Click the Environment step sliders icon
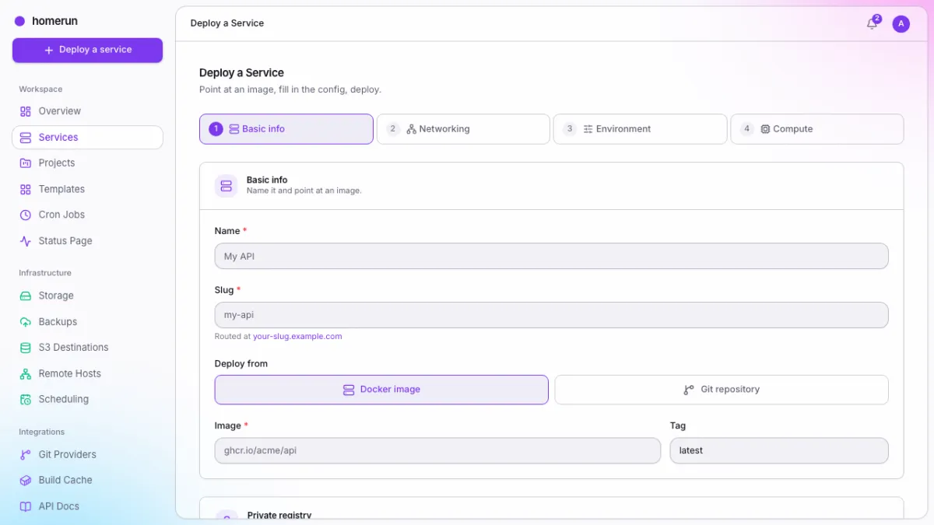 coord(588,129)
